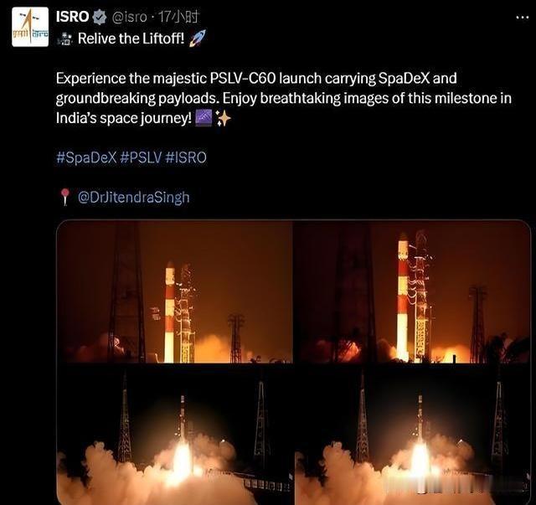536x505 pixels.
Task: Open the top-right rocket ignition photo
Action: (x=412, y=291)
